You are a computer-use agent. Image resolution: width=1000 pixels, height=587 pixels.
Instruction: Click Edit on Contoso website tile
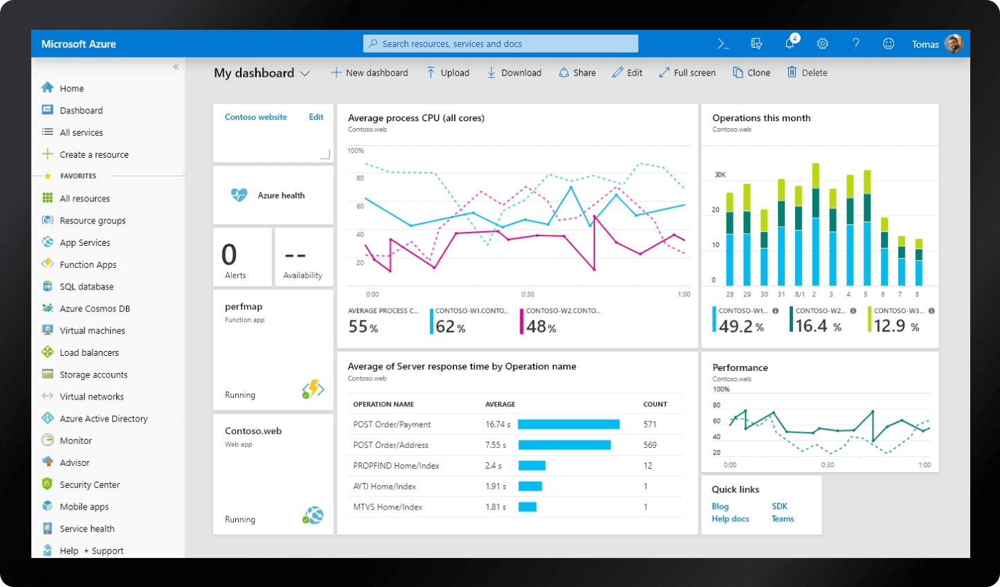coord(316,117)
